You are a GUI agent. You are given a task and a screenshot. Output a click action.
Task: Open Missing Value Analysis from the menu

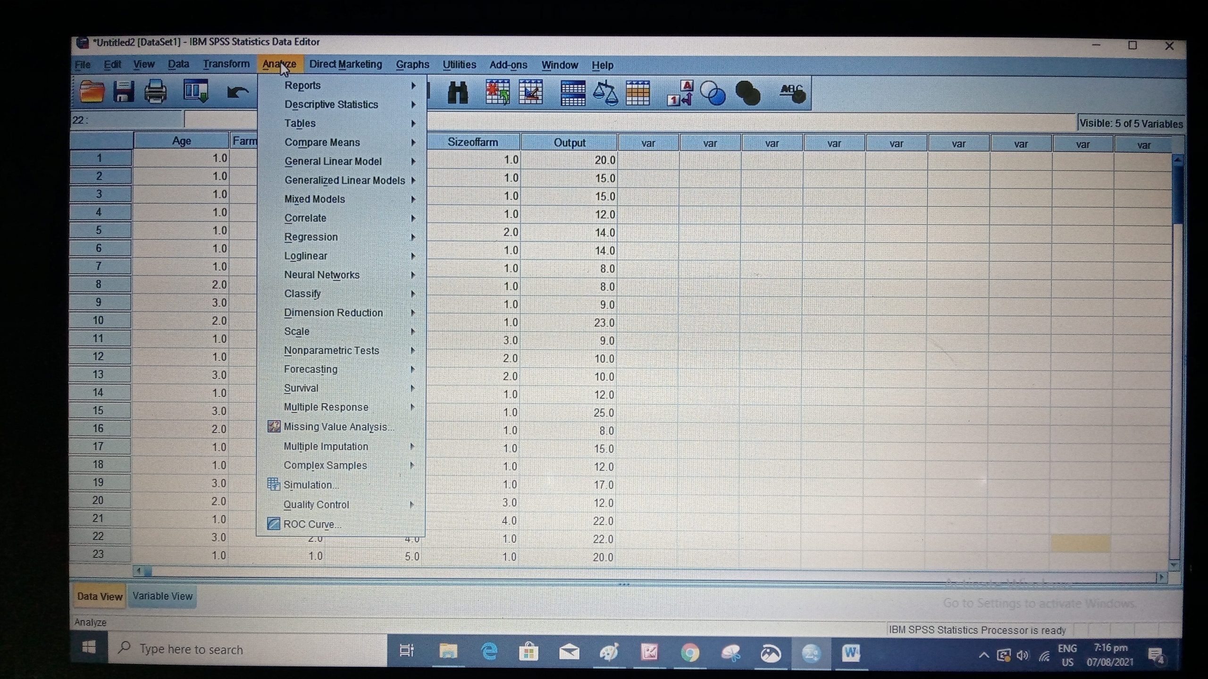[340, 427]
